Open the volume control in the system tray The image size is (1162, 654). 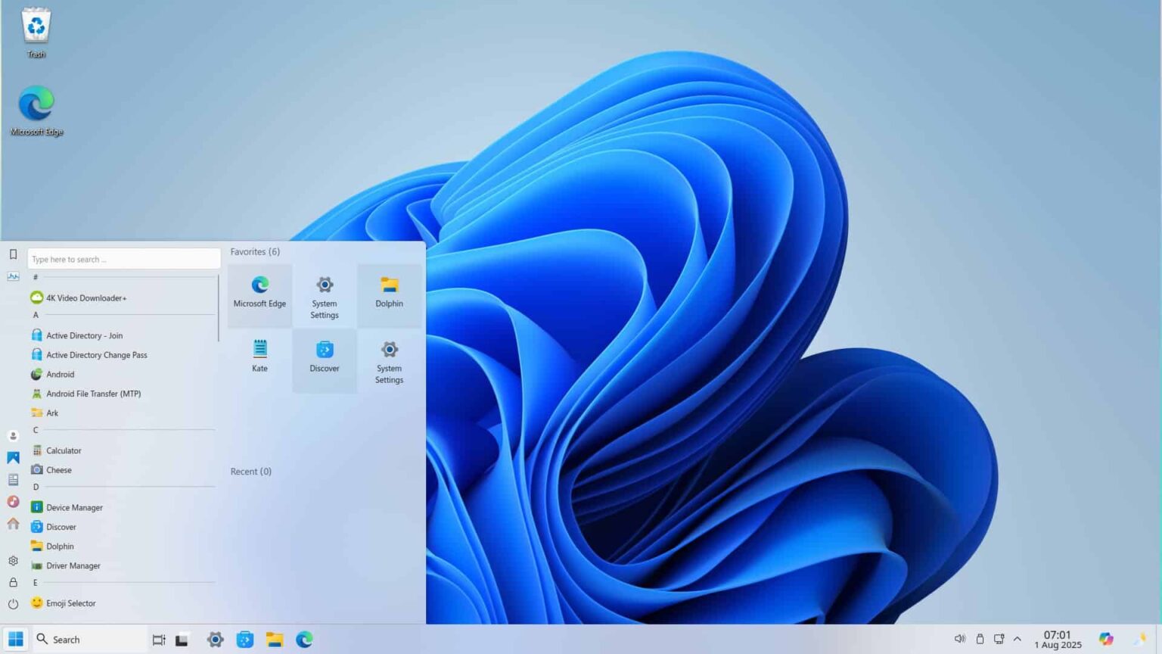960,638
